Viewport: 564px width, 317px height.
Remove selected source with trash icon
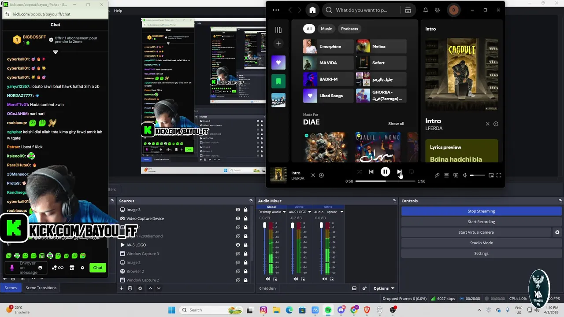pos(130,288)
